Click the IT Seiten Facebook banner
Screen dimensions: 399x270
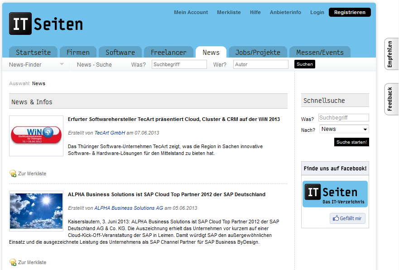click(335, 194)
